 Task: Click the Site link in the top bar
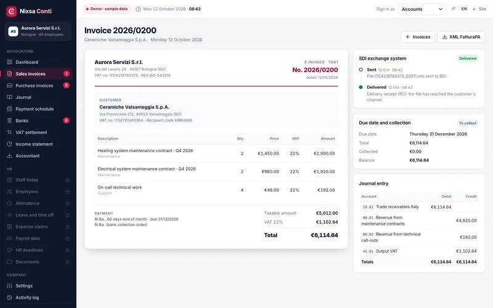(x=479, y=9)
